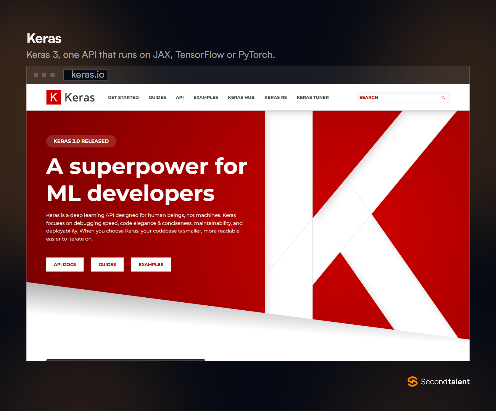Click the 'Keras 3, one API' subtitle text

(x=151, y=54)
